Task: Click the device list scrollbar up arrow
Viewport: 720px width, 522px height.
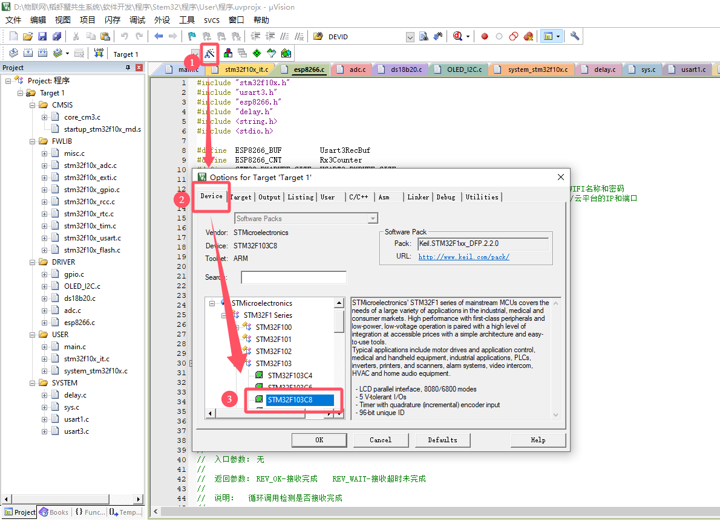Action: (339, 303)
